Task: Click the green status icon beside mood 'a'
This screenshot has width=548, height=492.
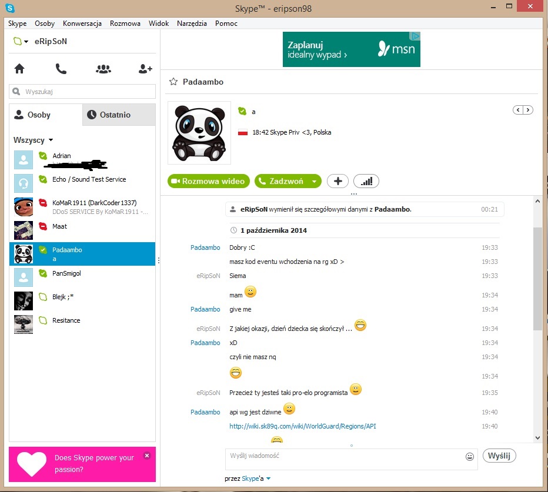Action: tap(242, 111)
